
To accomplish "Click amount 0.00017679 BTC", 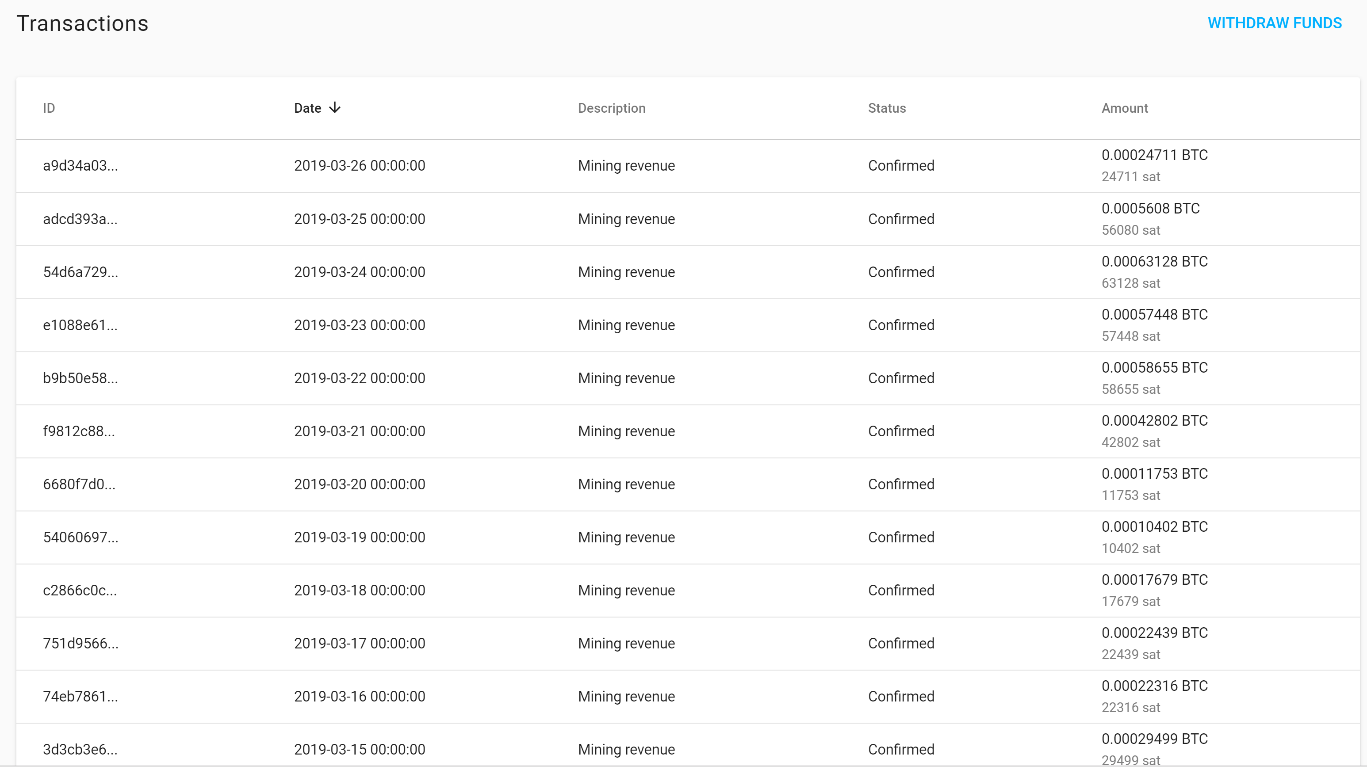I will (1154, 579).
